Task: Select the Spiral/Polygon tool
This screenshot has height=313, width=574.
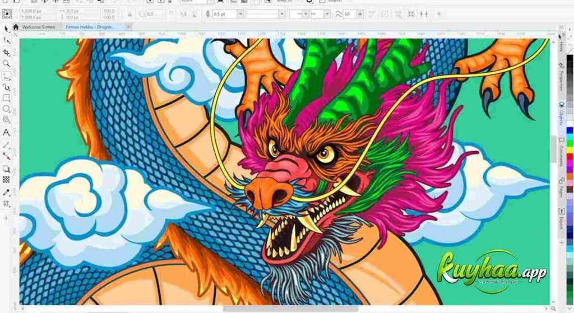Action: coord(6,120)
